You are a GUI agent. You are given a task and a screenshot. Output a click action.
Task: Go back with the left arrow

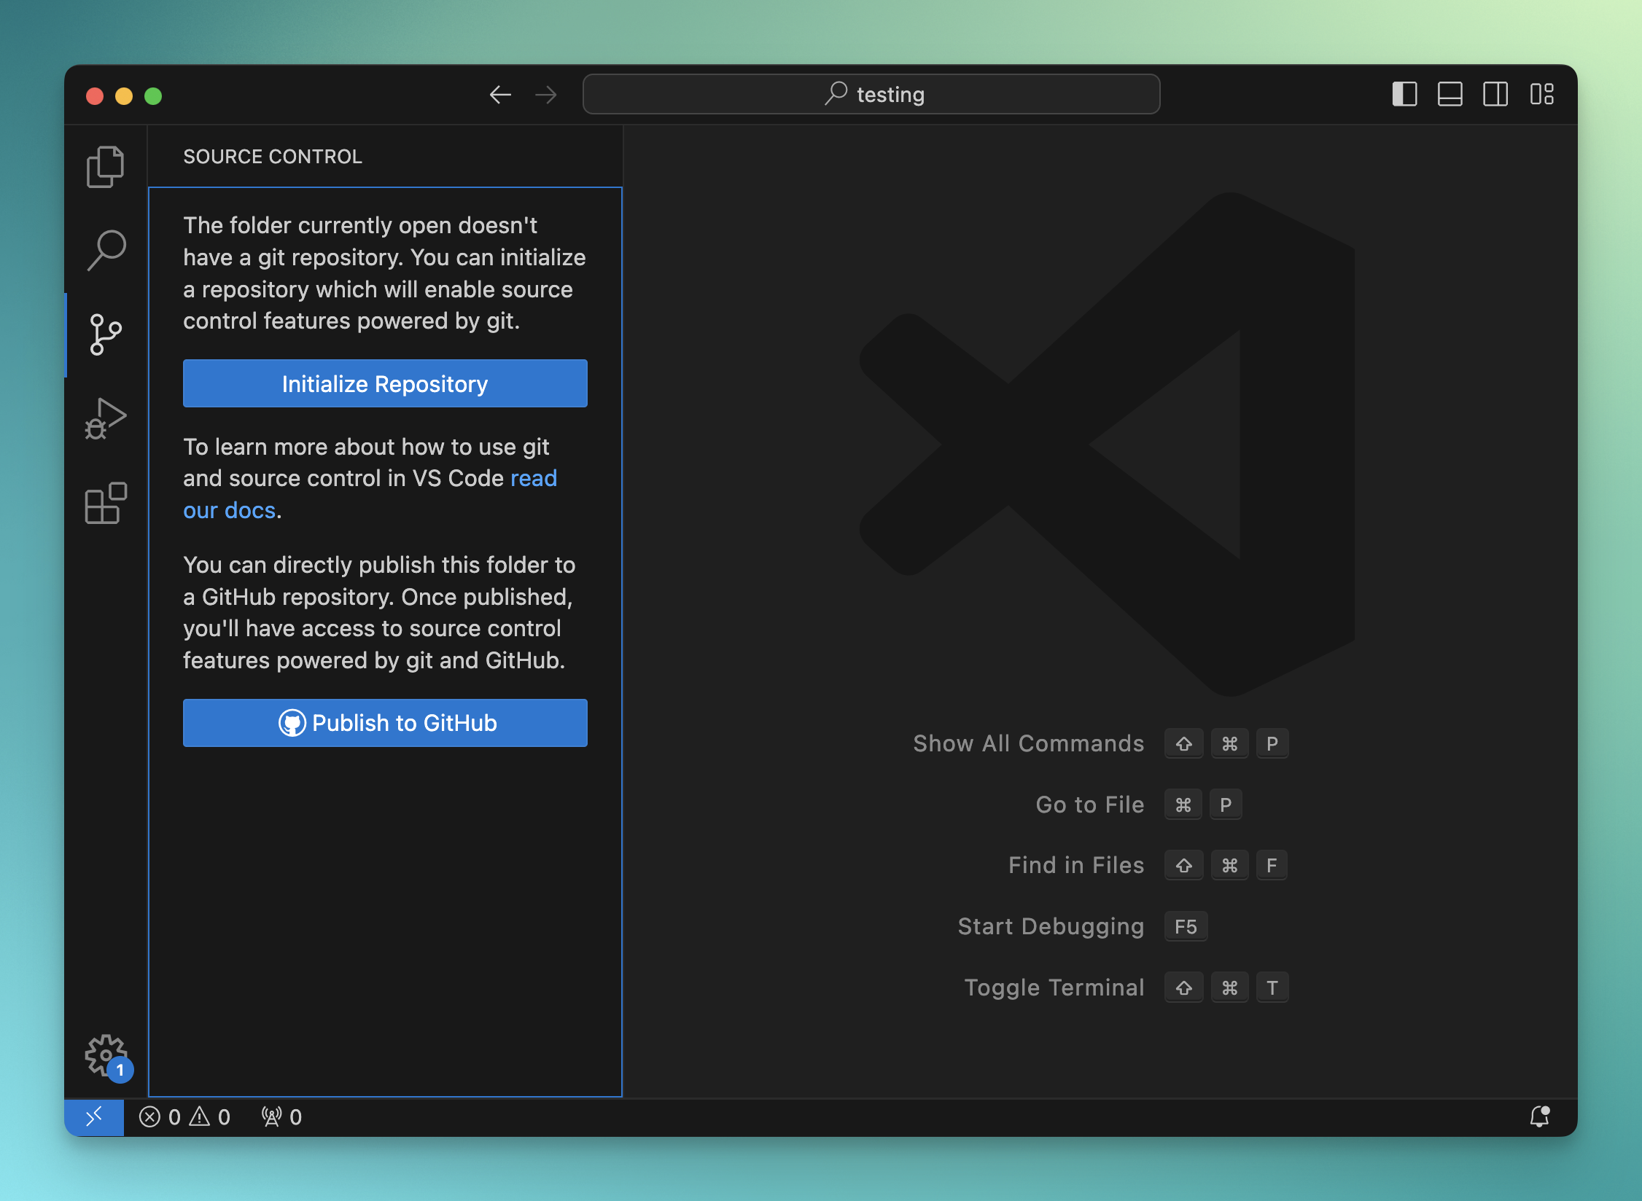click(500, 94)
